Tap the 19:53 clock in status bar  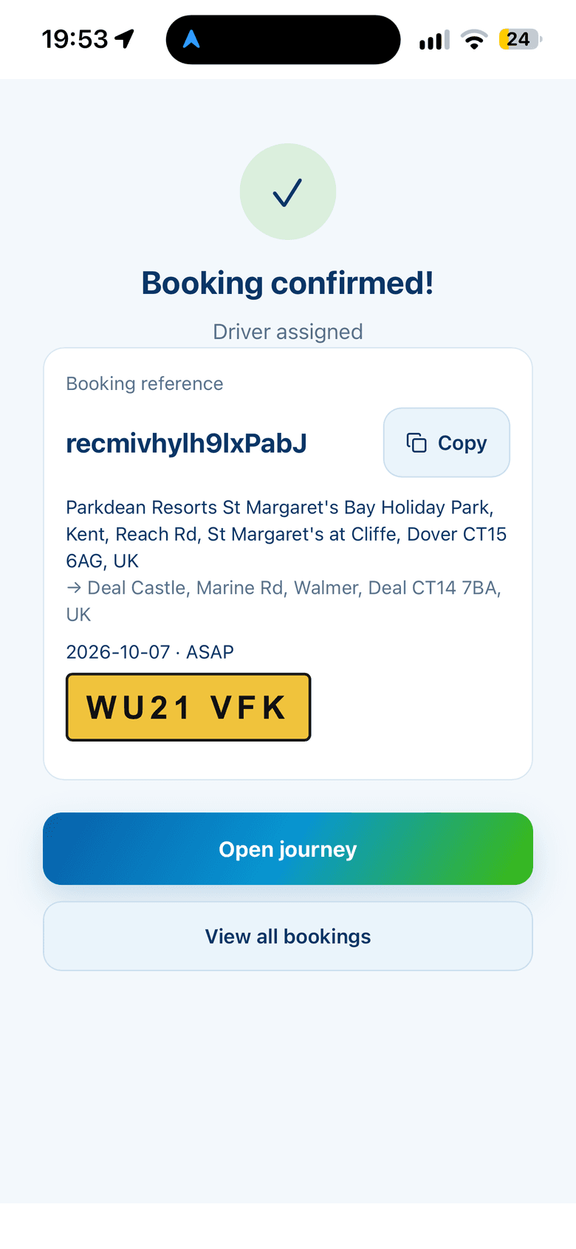pos(75,38)
